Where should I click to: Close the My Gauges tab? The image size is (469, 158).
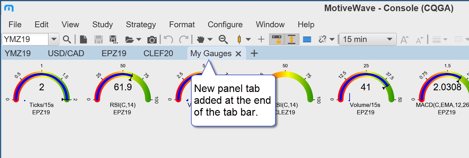pos(238,54)
